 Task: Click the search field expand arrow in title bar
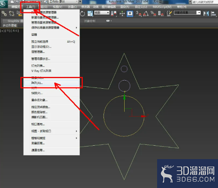point(190,2)
